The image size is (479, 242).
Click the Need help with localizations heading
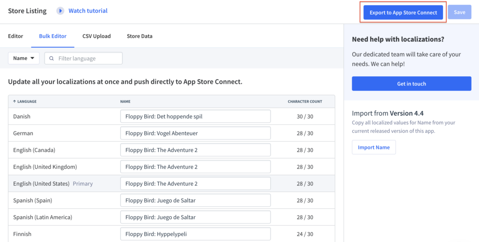coord(398,39)
